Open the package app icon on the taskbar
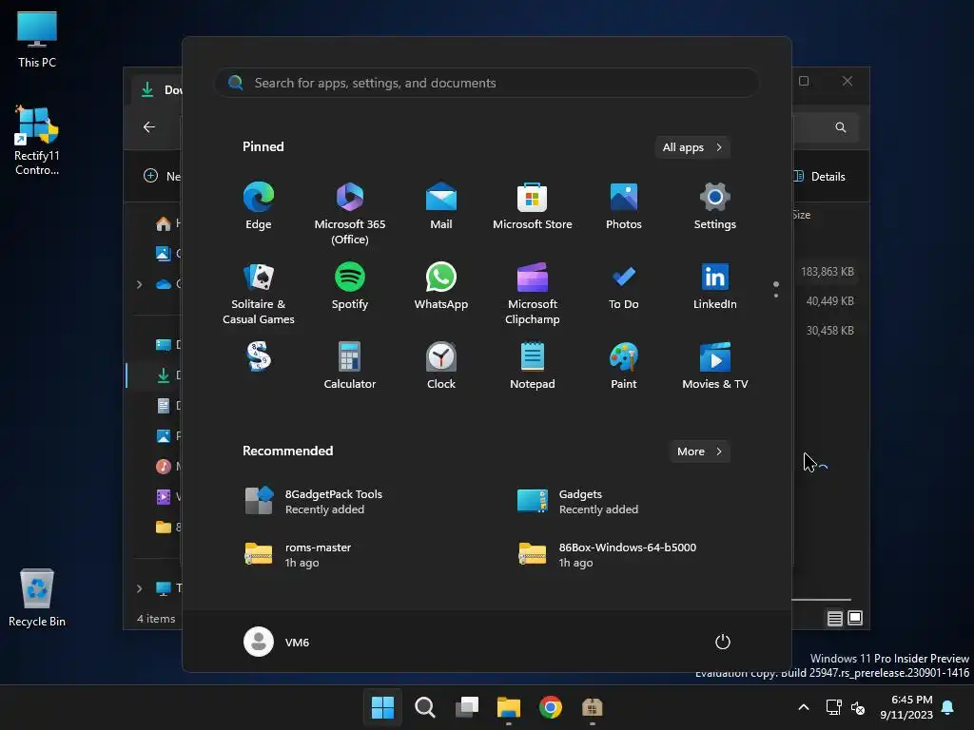Image resolution: width=974 pixels, height=730 pixels. pos(593,707)
